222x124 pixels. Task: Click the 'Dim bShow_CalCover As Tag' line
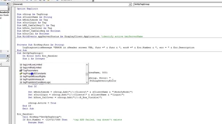click(x=34, y=28)
